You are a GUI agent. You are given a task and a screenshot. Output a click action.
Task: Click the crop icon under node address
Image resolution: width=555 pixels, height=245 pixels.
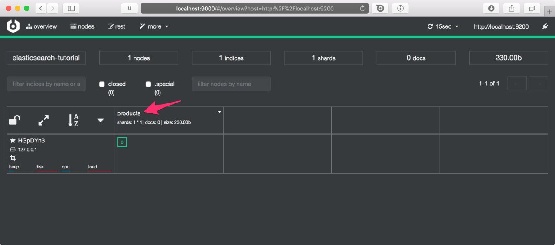click(13, 158)
